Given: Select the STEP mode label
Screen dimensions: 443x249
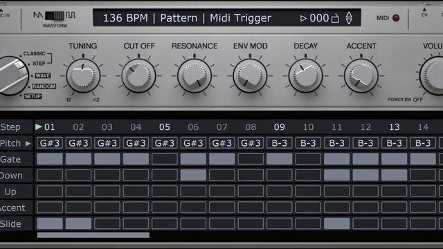Looking at the screenshot, I should point(39,64).
